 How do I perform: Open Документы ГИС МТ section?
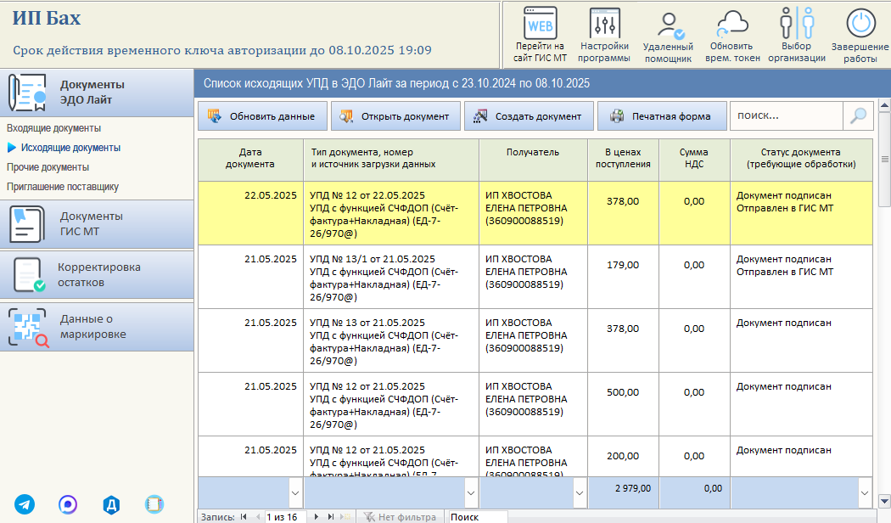click(x=97, y=224)
